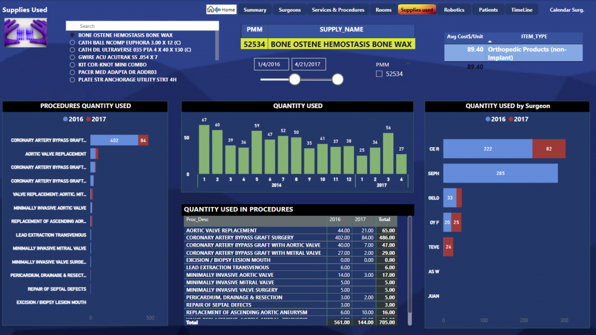The width and height of the screenshot is (596, 335).
Task: Select the BONE OSTENE HEMOSTASIS BONE WAX radio button
Action: (x=72, y=35)
